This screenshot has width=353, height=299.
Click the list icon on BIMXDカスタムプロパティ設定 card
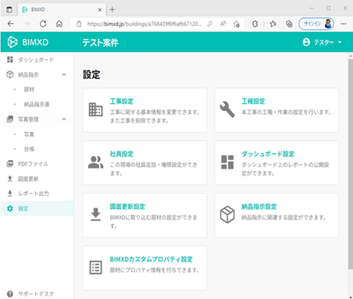pos(96,268)
